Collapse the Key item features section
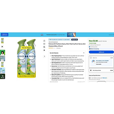The height and width of the screenshot is (114, 114). coord(84,53)
